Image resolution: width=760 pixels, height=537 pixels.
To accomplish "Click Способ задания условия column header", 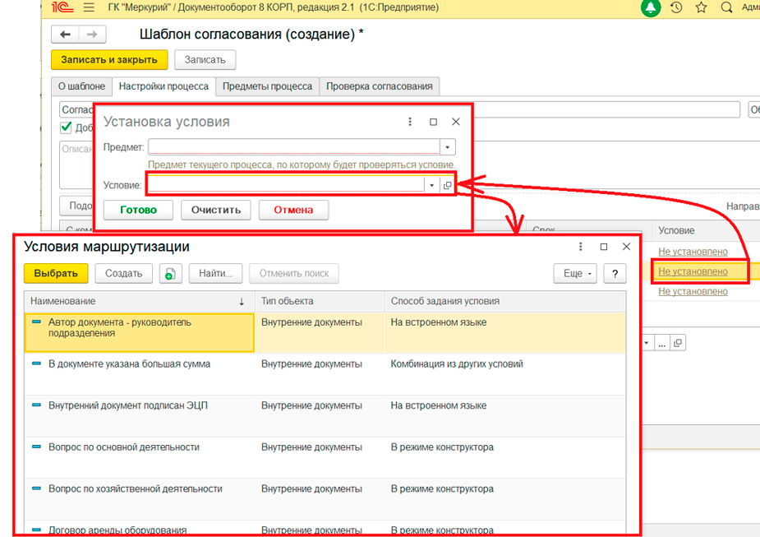I will [504, 301].
